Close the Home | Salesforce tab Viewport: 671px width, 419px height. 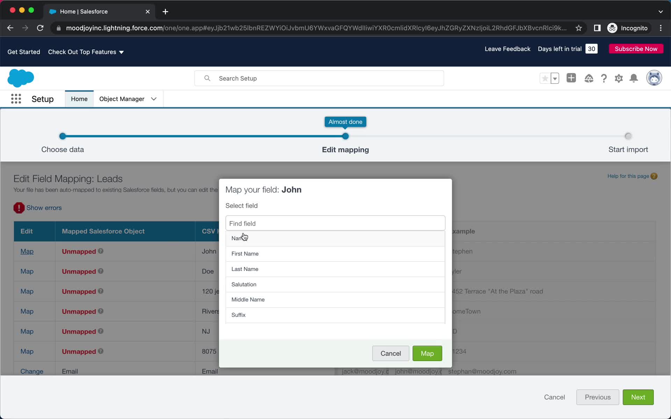pyautogui.click(x=147, y=12)
